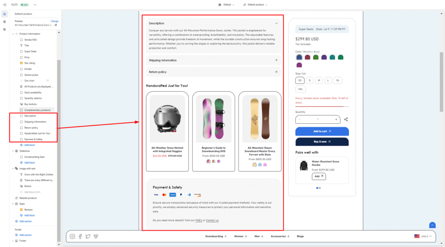
Task: Click the exit editor back arrow icon
Action: click(4, 4)
